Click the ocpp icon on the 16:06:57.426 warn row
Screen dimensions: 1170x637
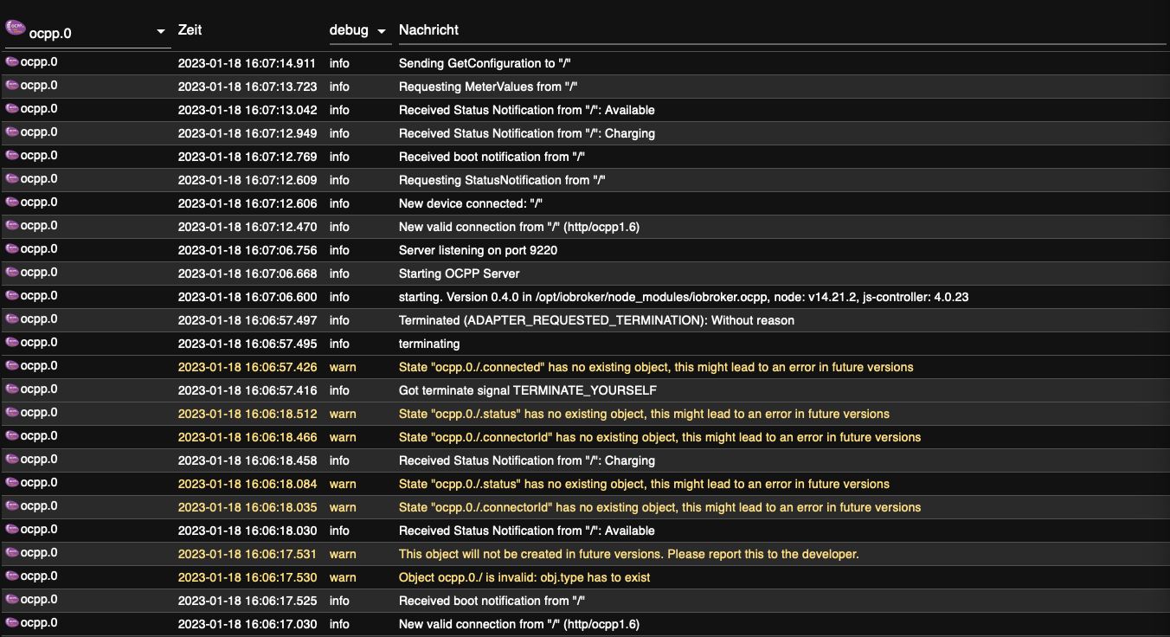click(12, 366)
